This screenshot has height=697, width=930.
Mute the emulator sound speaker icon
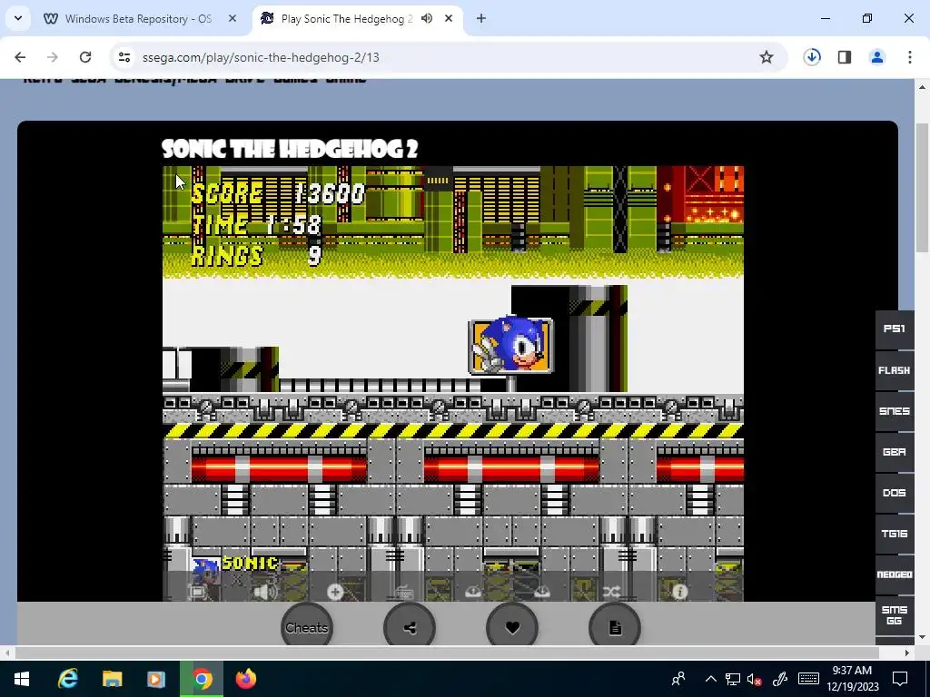265,592
